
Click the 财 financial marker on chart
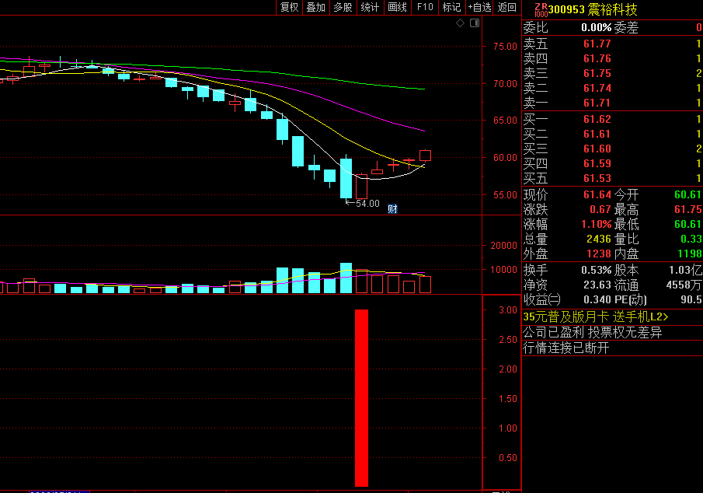[x=392, y=208]
